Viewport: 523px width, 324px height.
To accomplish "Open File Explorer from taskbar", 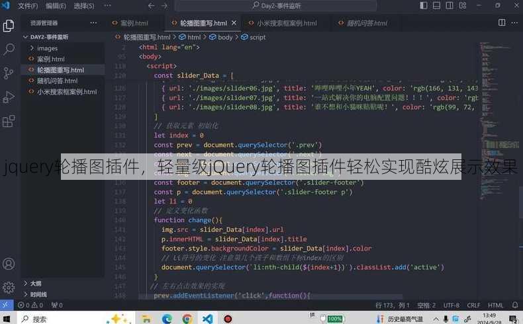I will coord(146,319).
